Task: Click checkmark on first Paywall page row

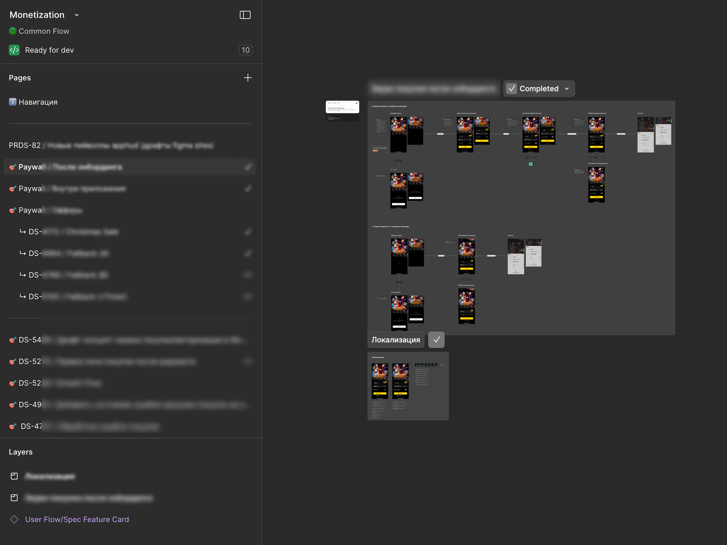Action: pos(248,167)
